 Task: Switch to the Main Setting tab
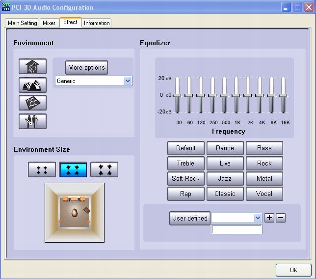(22, 23)
